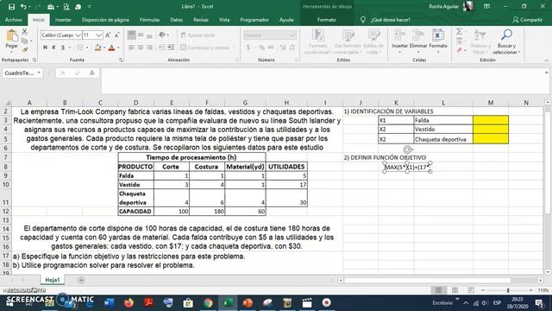The height and width of the screenshot is (311, 552).
Task: Click the Copy icon in Portapapeles
Action: coord(25,41)
